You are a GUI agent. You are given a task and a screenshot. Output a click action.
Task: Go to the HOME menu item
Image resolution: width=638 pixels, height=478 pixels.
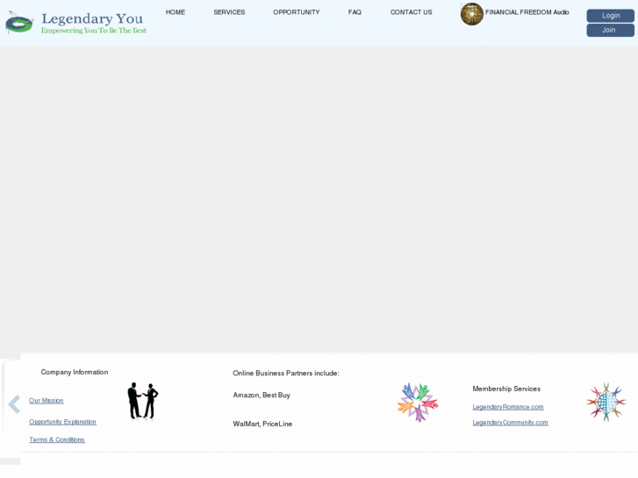click(176, 12)
